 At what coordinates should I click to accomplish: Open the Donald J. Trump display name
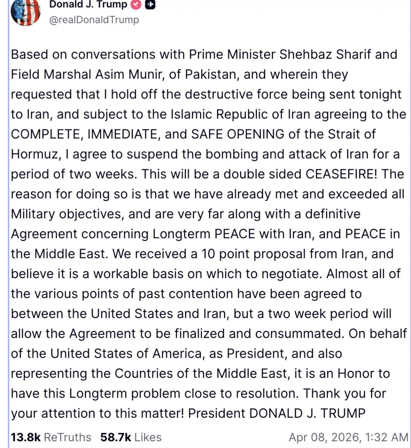click(x=88, y=5)
